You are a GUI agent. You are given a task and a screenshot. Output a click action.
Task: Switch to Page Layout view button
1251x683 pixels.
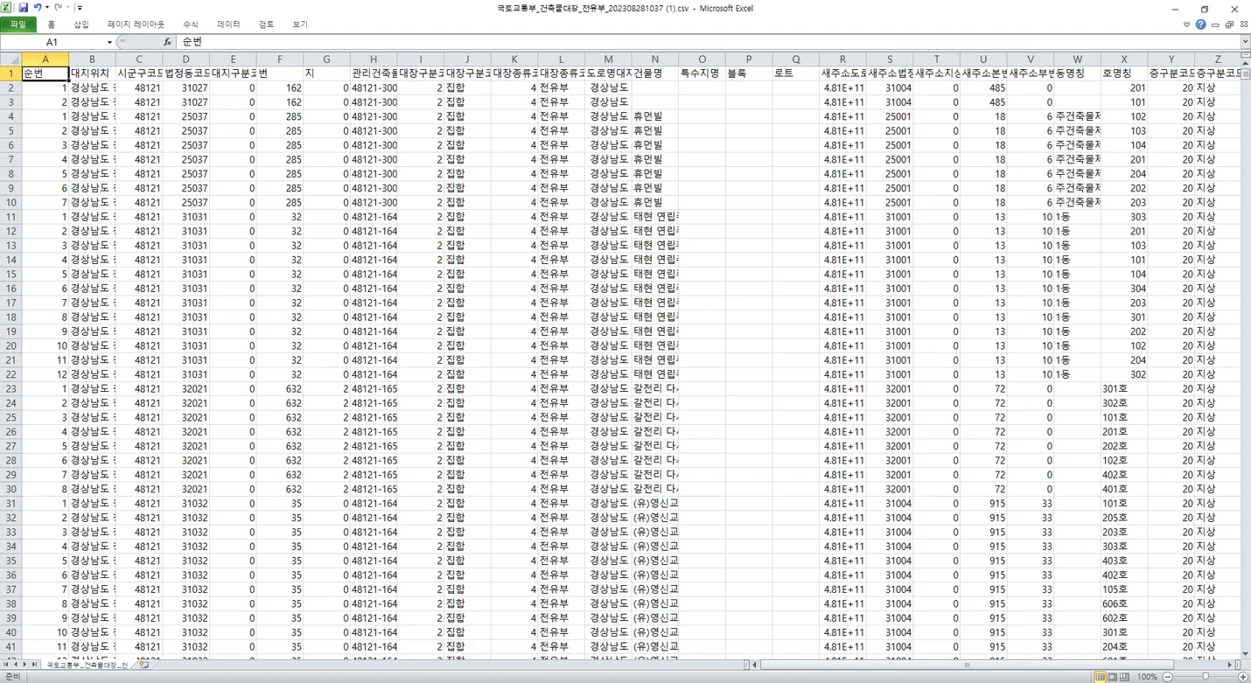[1112, 677]
